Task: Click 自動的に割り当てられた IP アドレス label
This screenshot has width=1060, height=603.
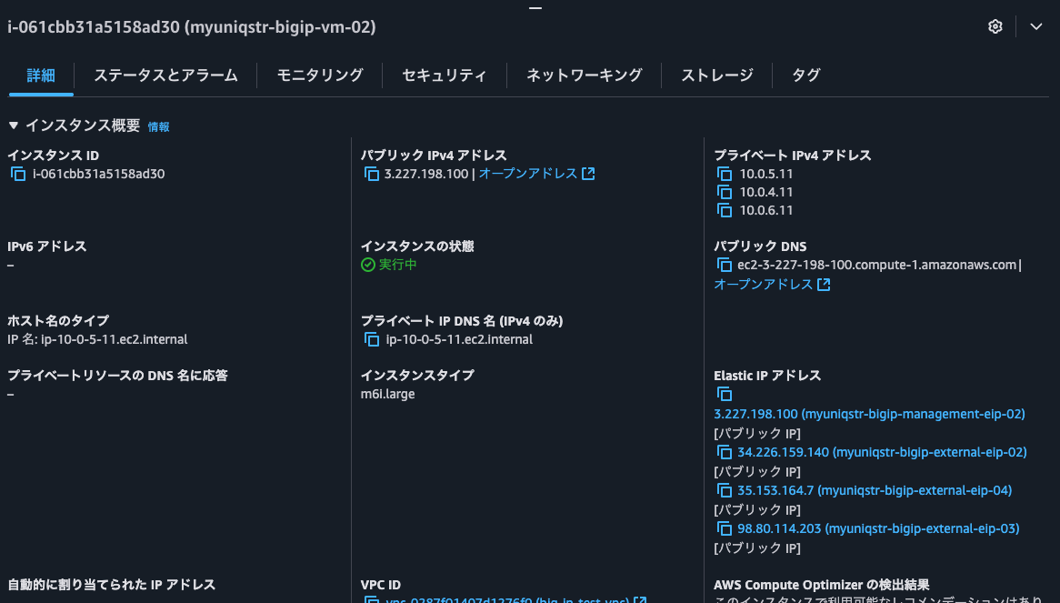Action: (x=112, y=585)
